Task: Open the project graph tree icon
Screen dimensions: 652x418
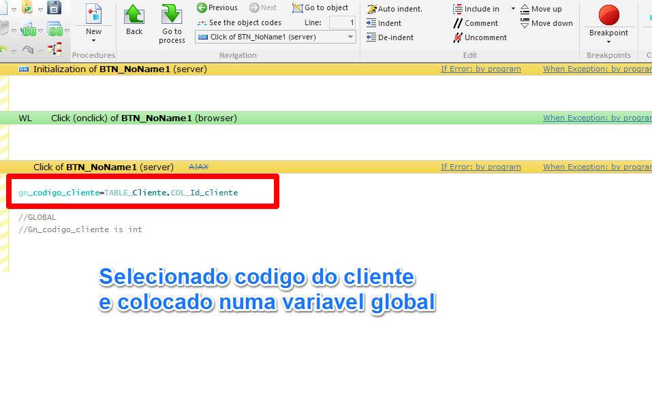Action: [55, 50]
